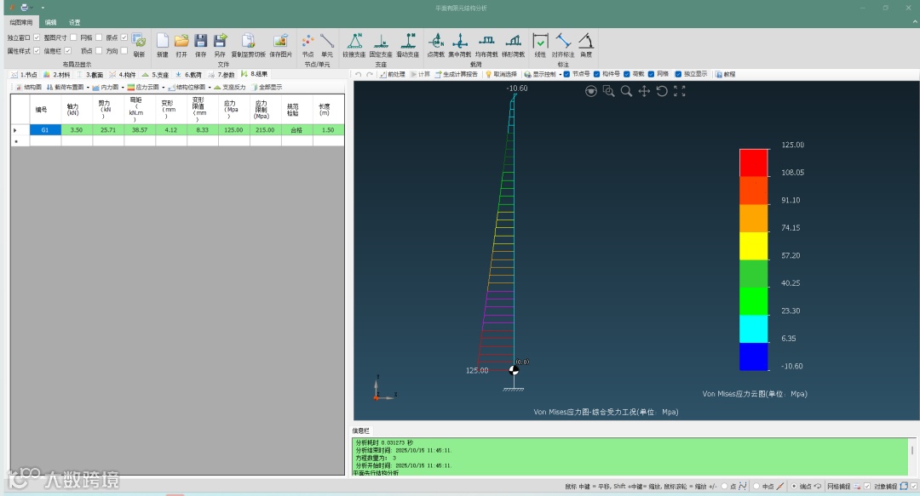Uncheck the 独立显示 checkbox
Image resolution: width=920 pixels, height=496 pixels.
pos(678,74)
